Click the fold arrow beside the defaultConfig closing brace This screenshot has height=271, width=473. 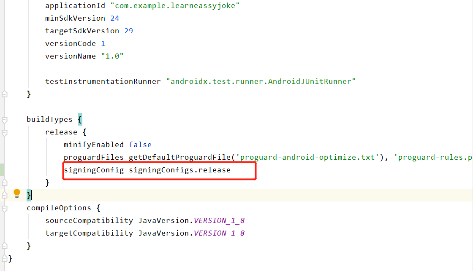pos(5,94)
